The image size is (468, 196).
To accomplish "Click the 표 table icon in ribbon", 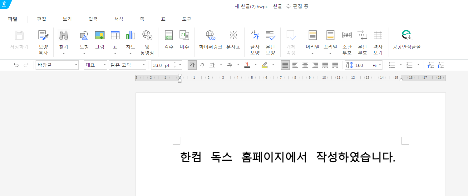I will (115, 39).
